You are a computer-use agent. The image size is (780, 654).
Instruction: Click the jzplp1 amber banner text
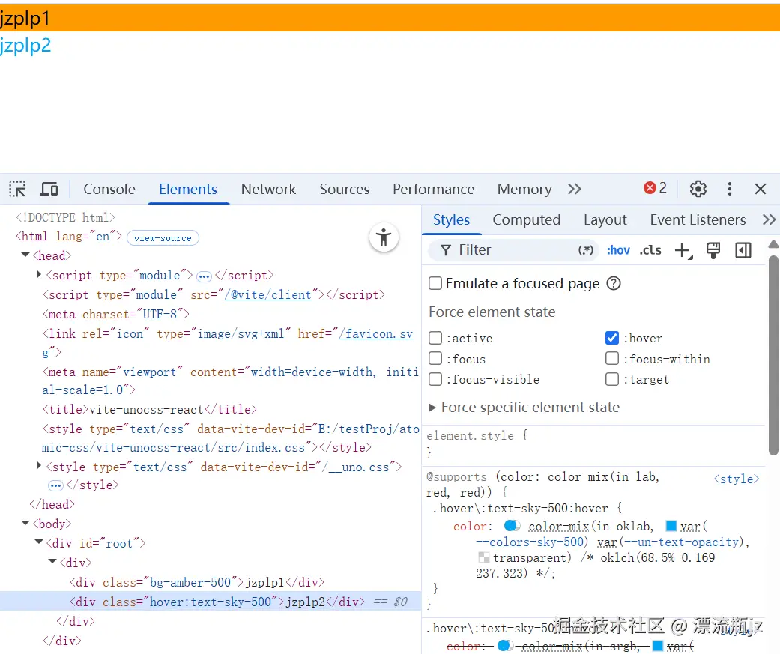click(x=25, y=19)
